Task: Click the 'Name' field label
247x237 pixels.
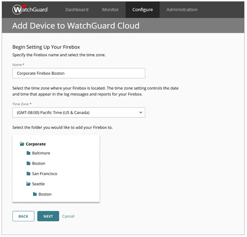Action: point(17,65)
